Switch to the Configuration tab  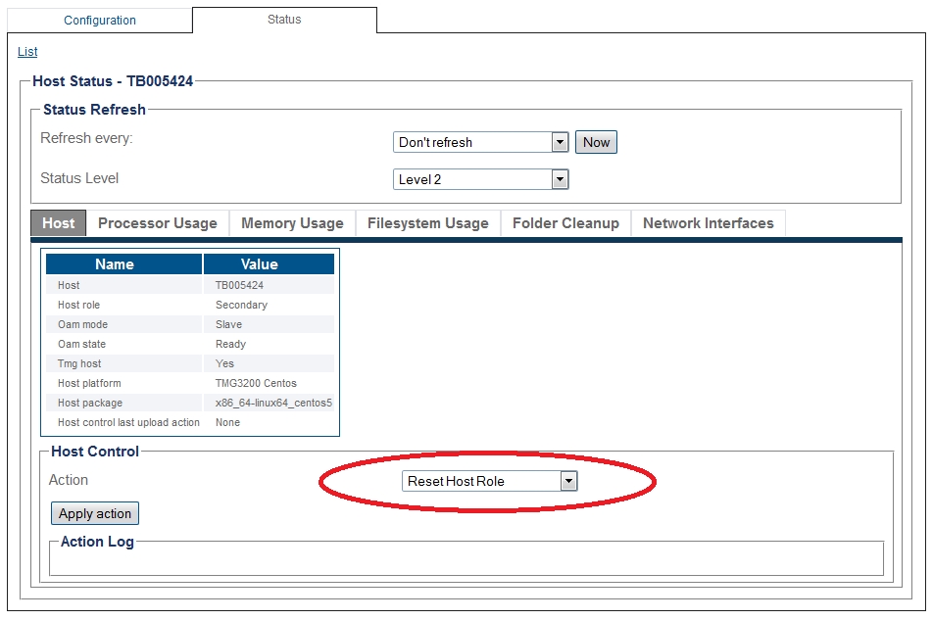tap(99, 20)
